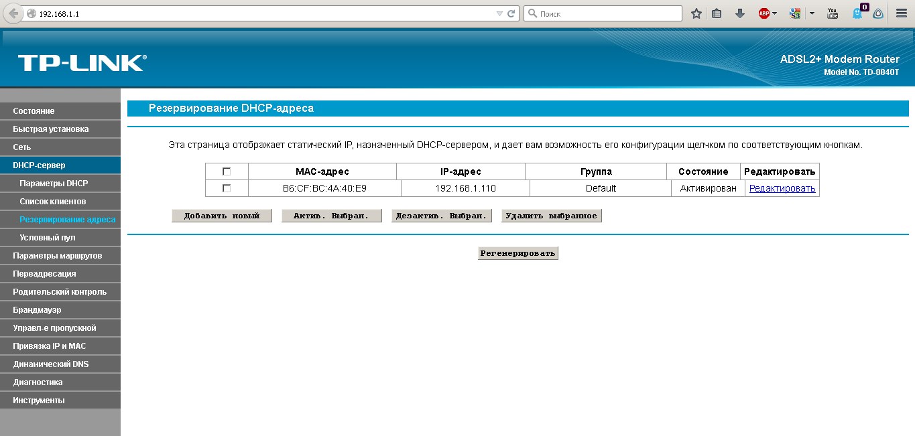Open Параметры DHCP submenu

(60, 183)
